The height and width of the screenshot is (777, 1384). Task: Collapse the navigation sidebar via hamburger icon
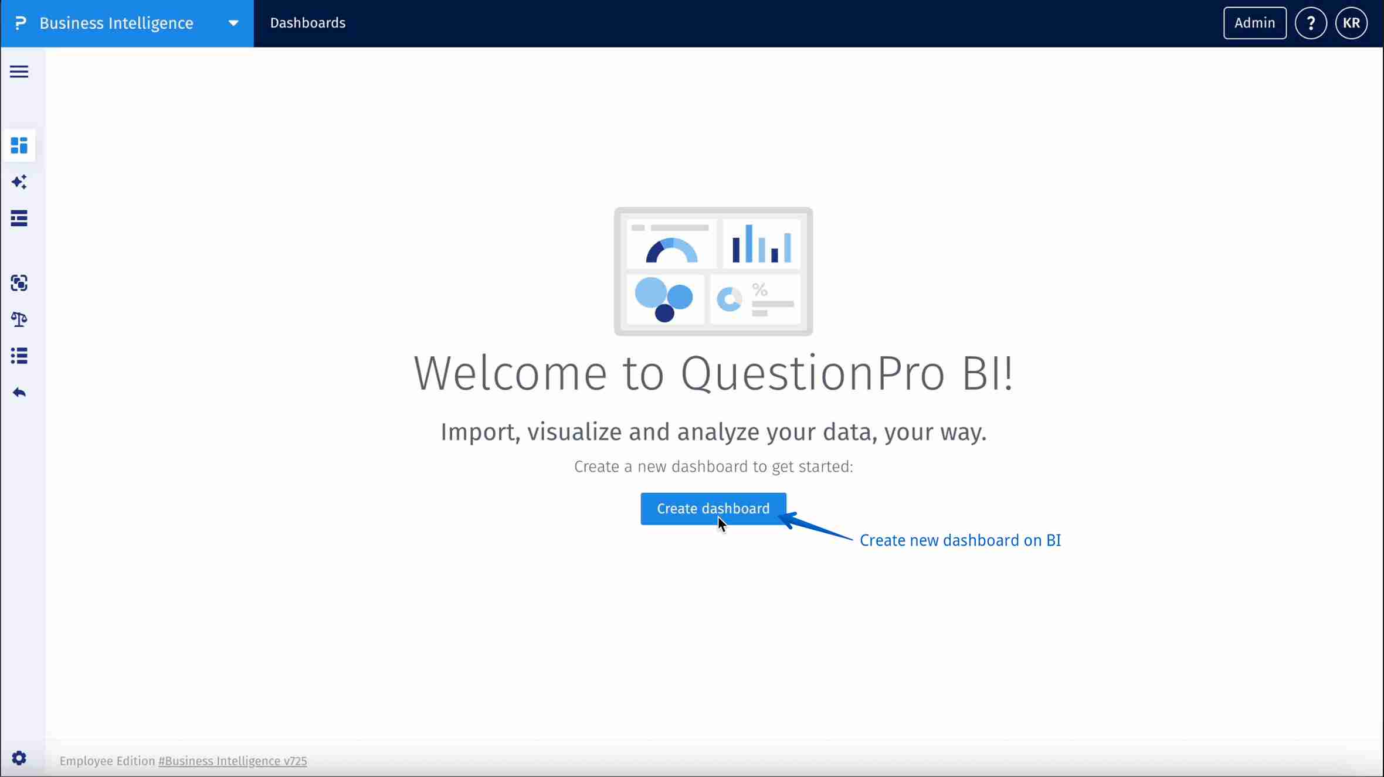point(19,71)
